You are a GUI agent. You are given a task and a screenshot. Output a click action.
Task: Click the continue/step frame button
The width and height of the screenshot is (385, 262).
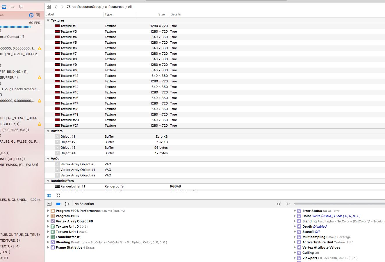[x=67, y=204]
